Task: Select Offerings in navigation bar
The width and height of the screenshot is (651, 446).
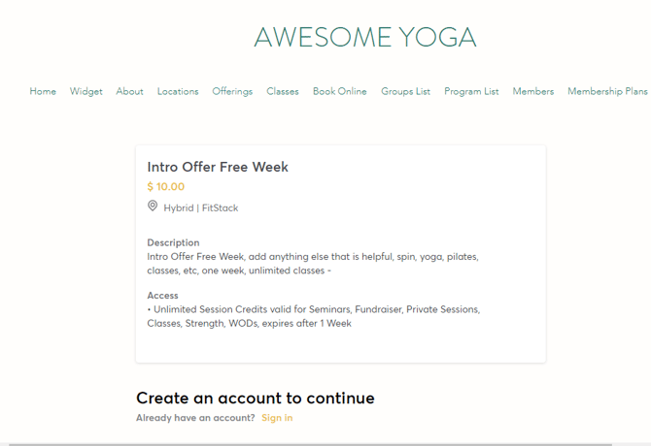Action: [x=232, y=91]
